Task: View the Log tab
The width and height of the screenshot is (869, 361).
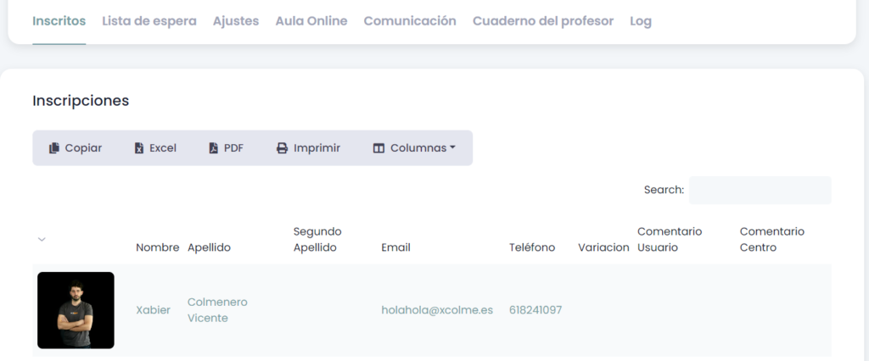Action: tap(641, 21)
